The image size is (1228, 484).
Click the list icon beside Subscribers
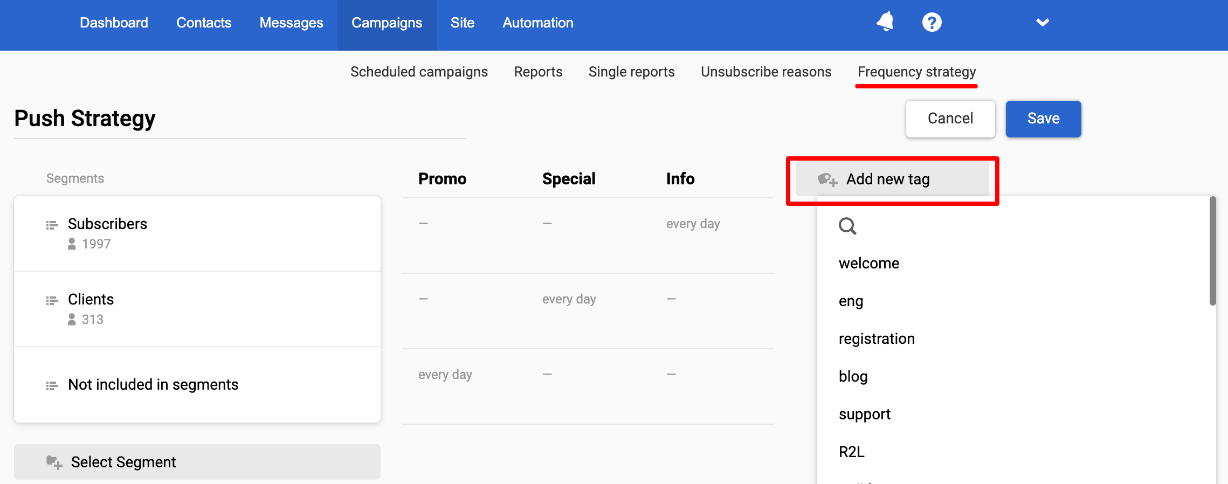tap(52, 225)
